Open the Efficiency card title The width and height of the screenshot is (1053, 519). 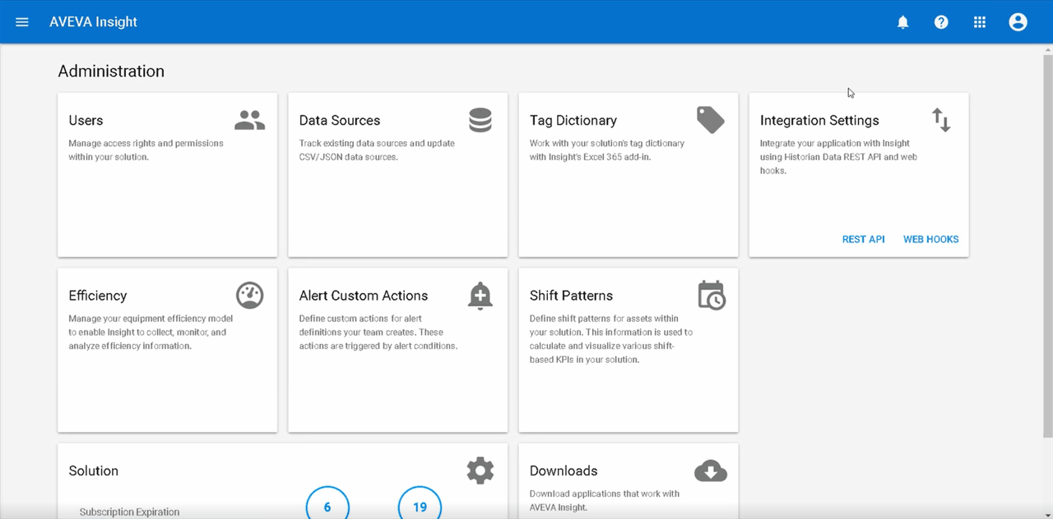click(98, 296)
